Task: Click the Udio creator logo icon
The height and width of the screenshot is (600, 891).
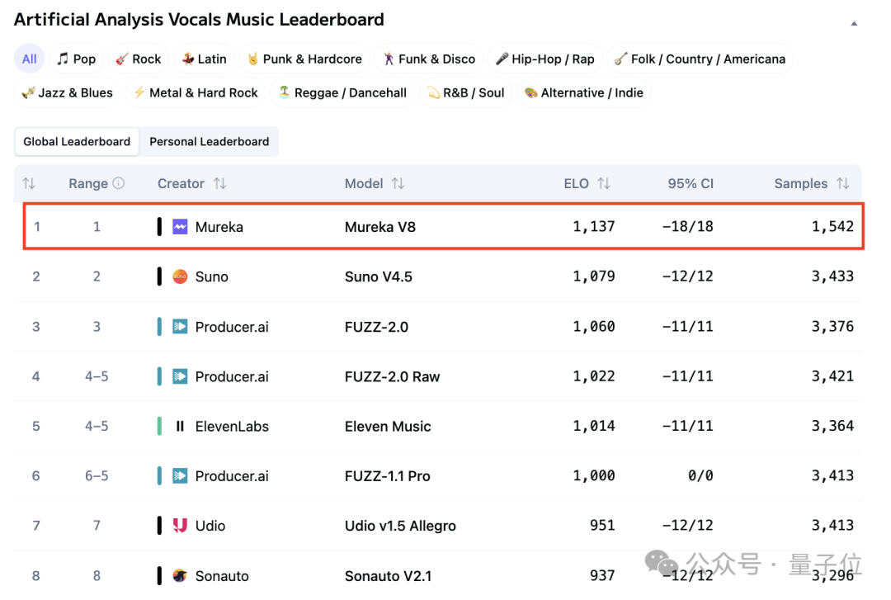Action: tap(178, 525)
